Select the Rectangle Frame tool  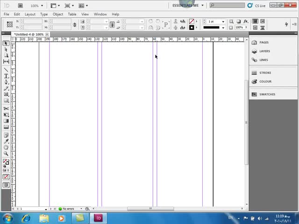[x=6, y=94]
